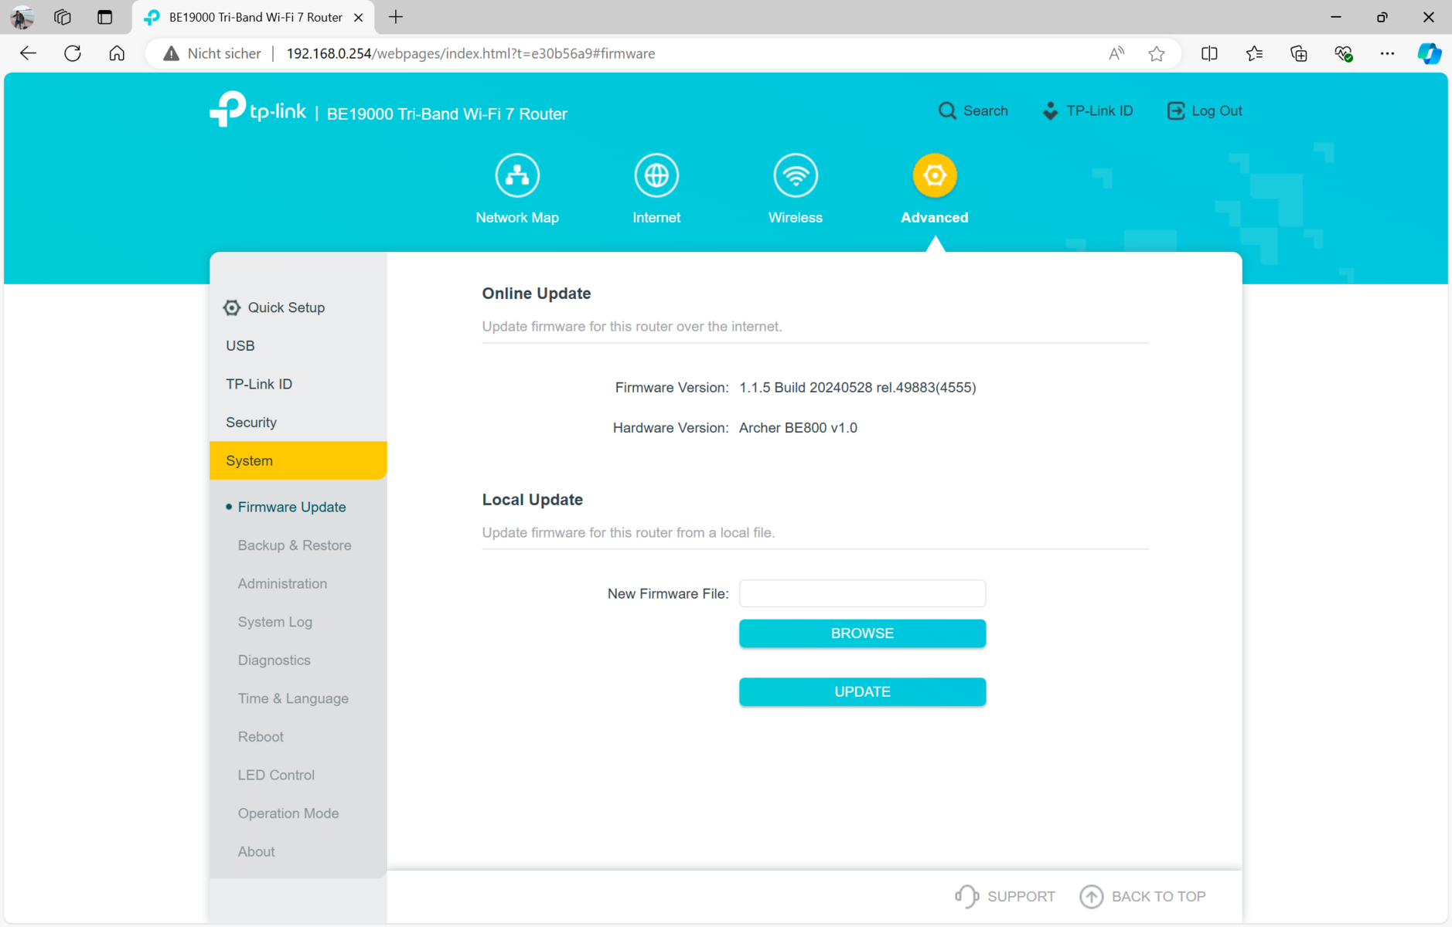Open the tab actions menu icon

104,17
